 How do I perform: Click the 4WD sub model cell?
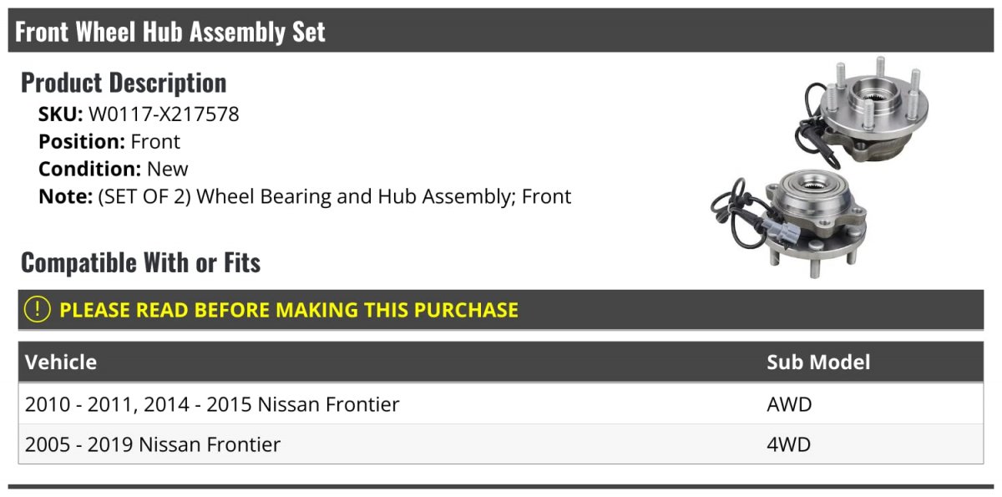tap(788, 444)
